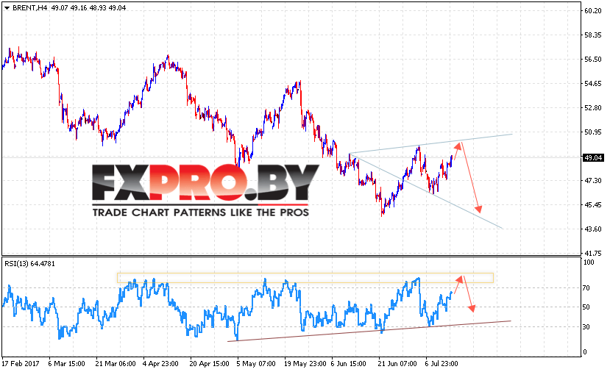The image size is (610, 372).
Task: Click the 6 Mar 15:00 time label
Action: tap(66, 363)
